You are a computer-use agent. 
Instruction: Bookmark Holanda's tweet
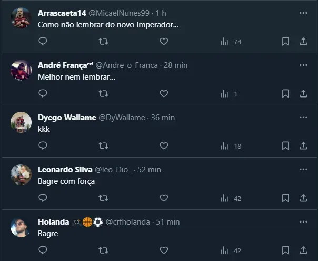tap(285, 250)
